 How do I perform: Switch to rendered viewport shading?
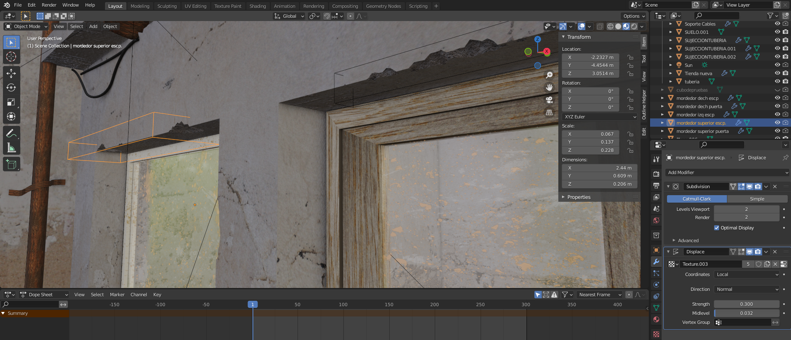[634, 26]
